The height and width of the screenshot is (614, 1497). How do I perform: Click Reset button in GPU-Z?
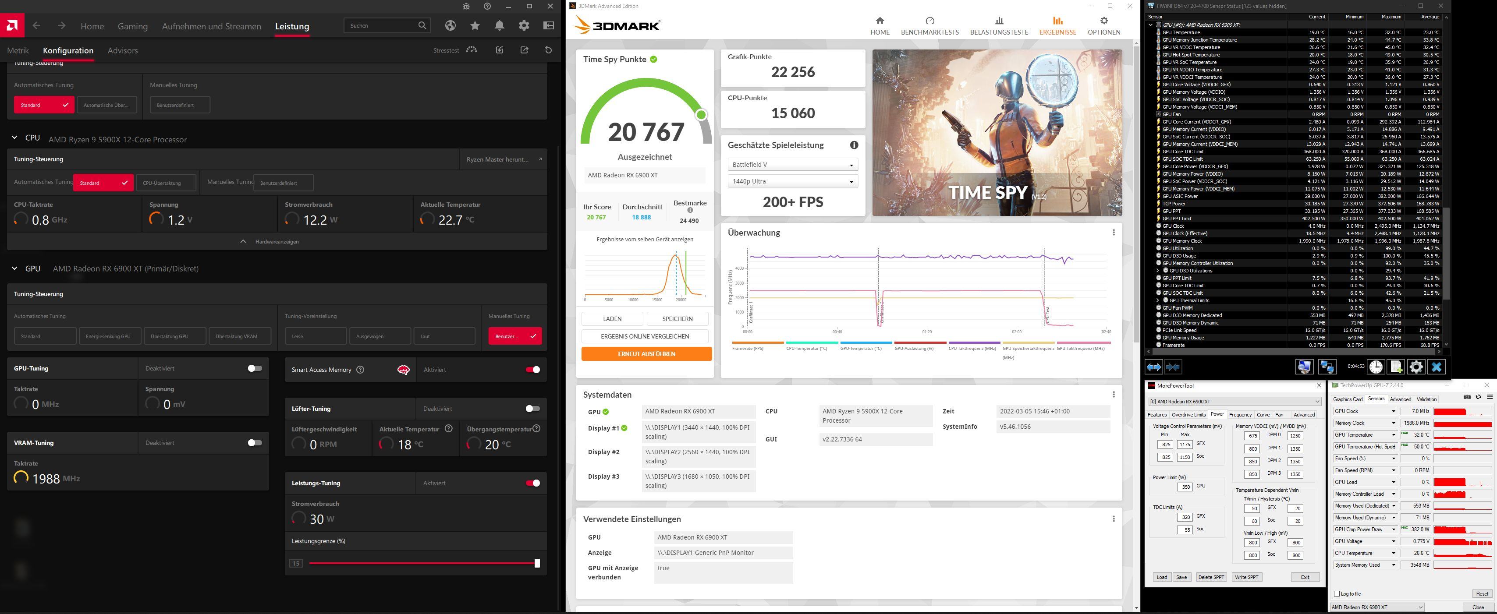pyautogui.click(x=1482, y=594)
